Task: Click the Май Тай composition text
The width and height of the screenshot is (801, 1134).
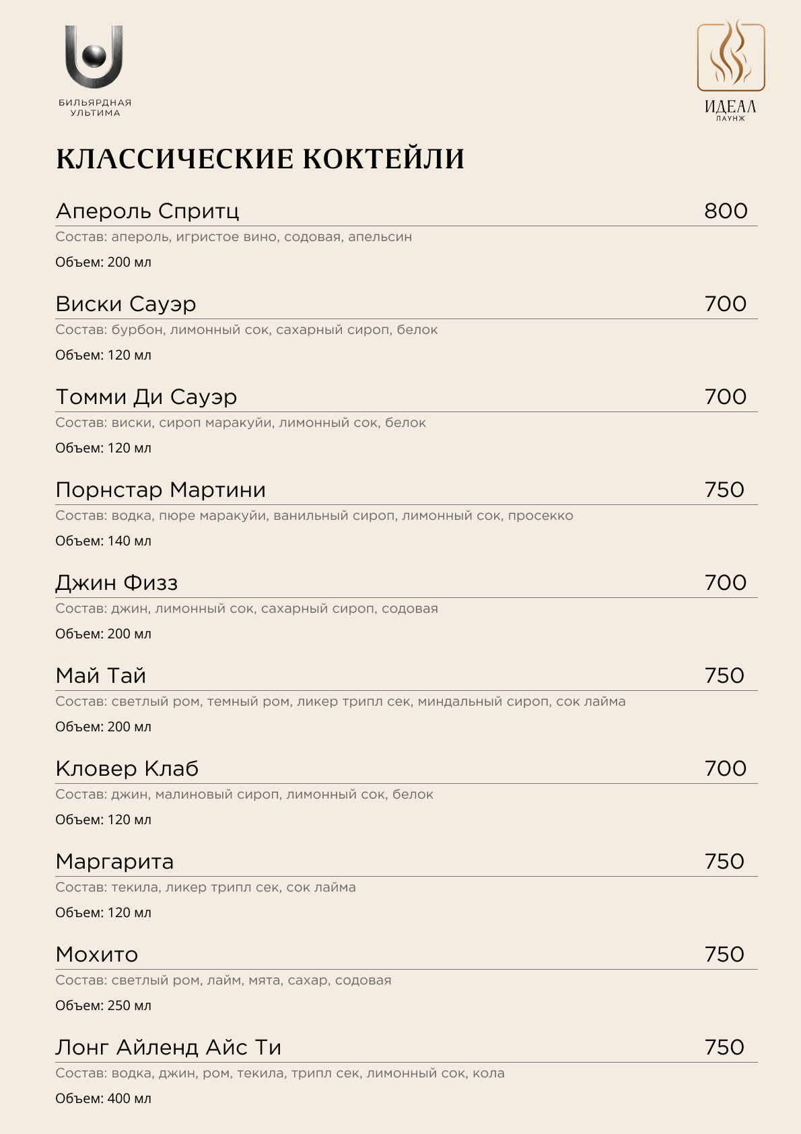Action: point(341,702)
